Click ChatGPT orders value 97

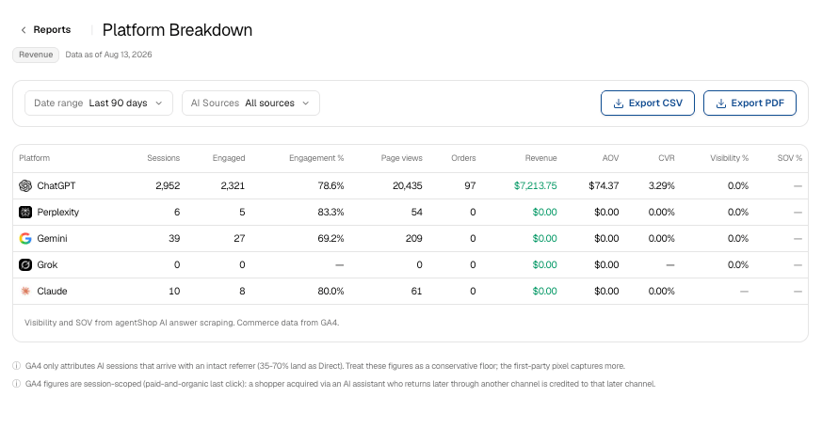click(470, 186)
